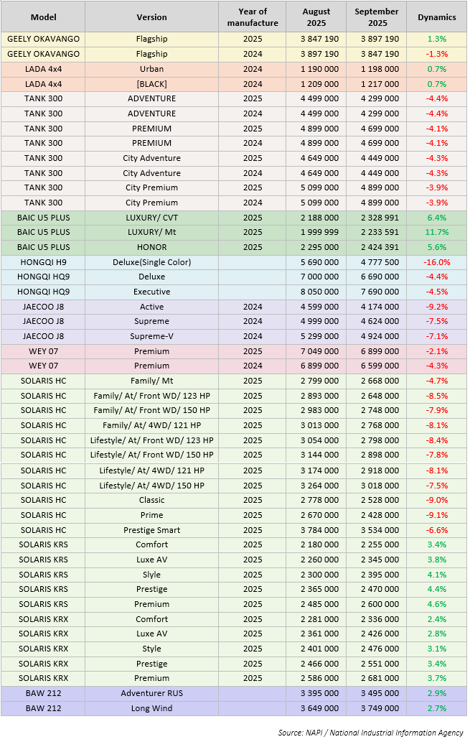The height and width of the screenshot is (742, 470).
Task: Select the BAIC U5 PLUS HONOR version cell
Action: pyautogui.click(x=151, y=247)
